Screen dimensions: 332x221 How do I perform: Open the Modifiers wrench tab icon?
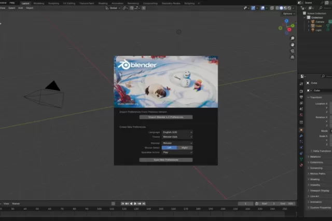coord(301,136)
